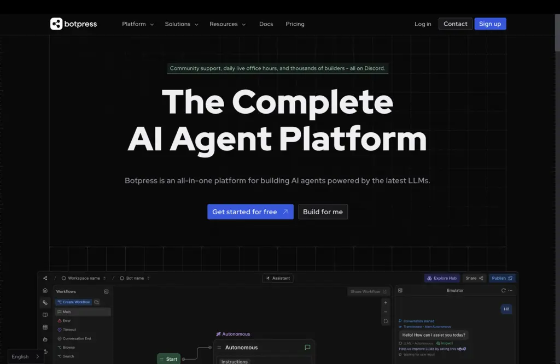Zoom in on the canvas
Viewport: 560px width, 364px height.
[386, 303]
